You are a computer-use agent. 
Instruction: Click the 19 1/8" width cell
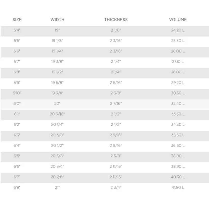(57, 41)
